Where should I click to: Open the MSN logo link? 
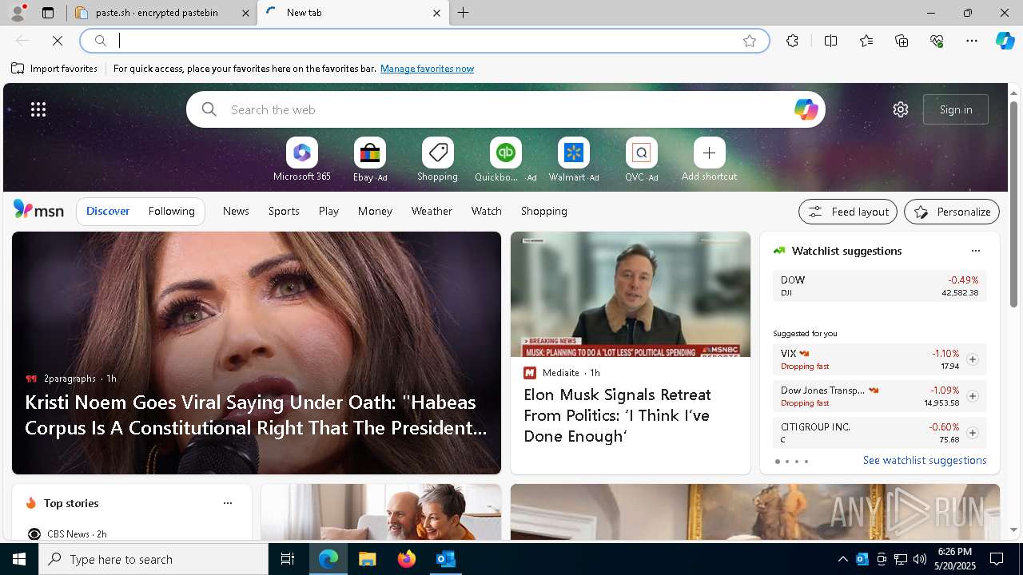38,210
